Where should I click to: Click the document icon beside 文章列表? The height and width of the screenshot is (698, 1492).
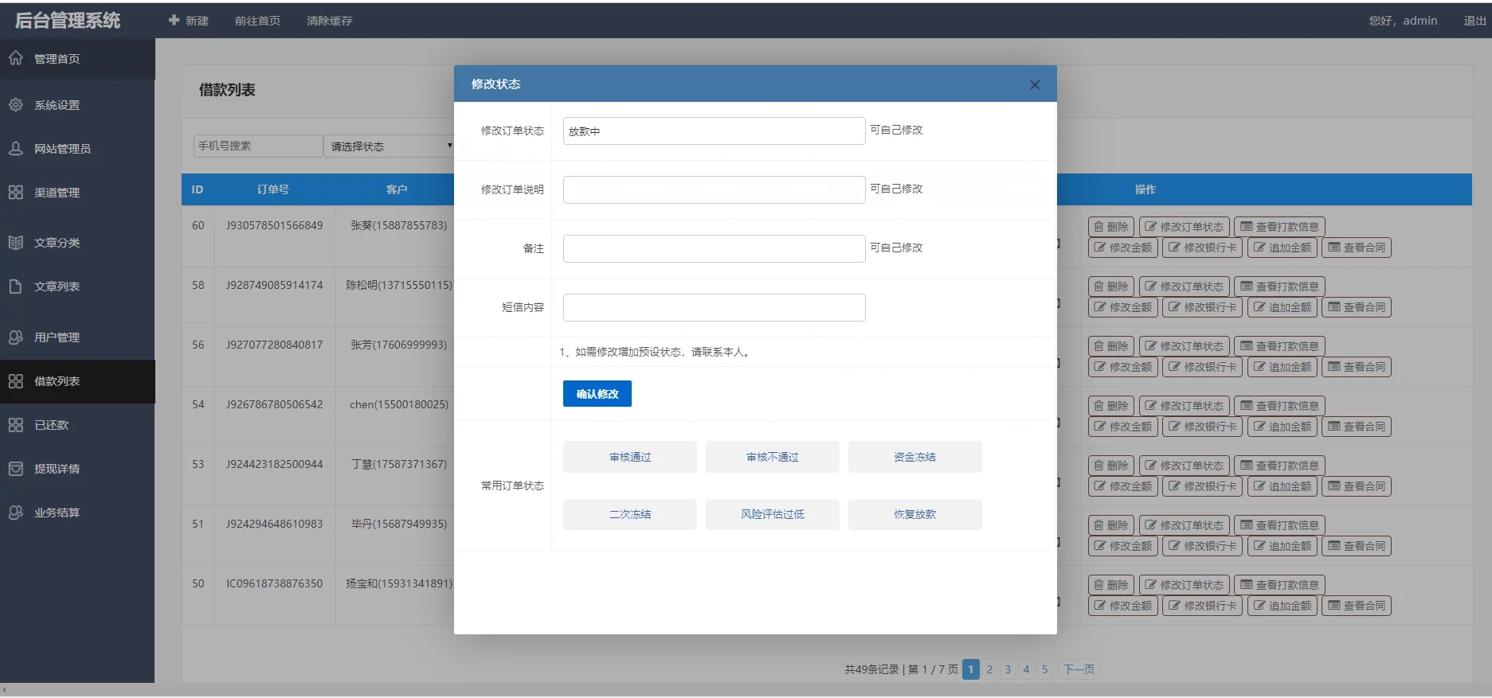pyautogui.click(x=16, y=286)
